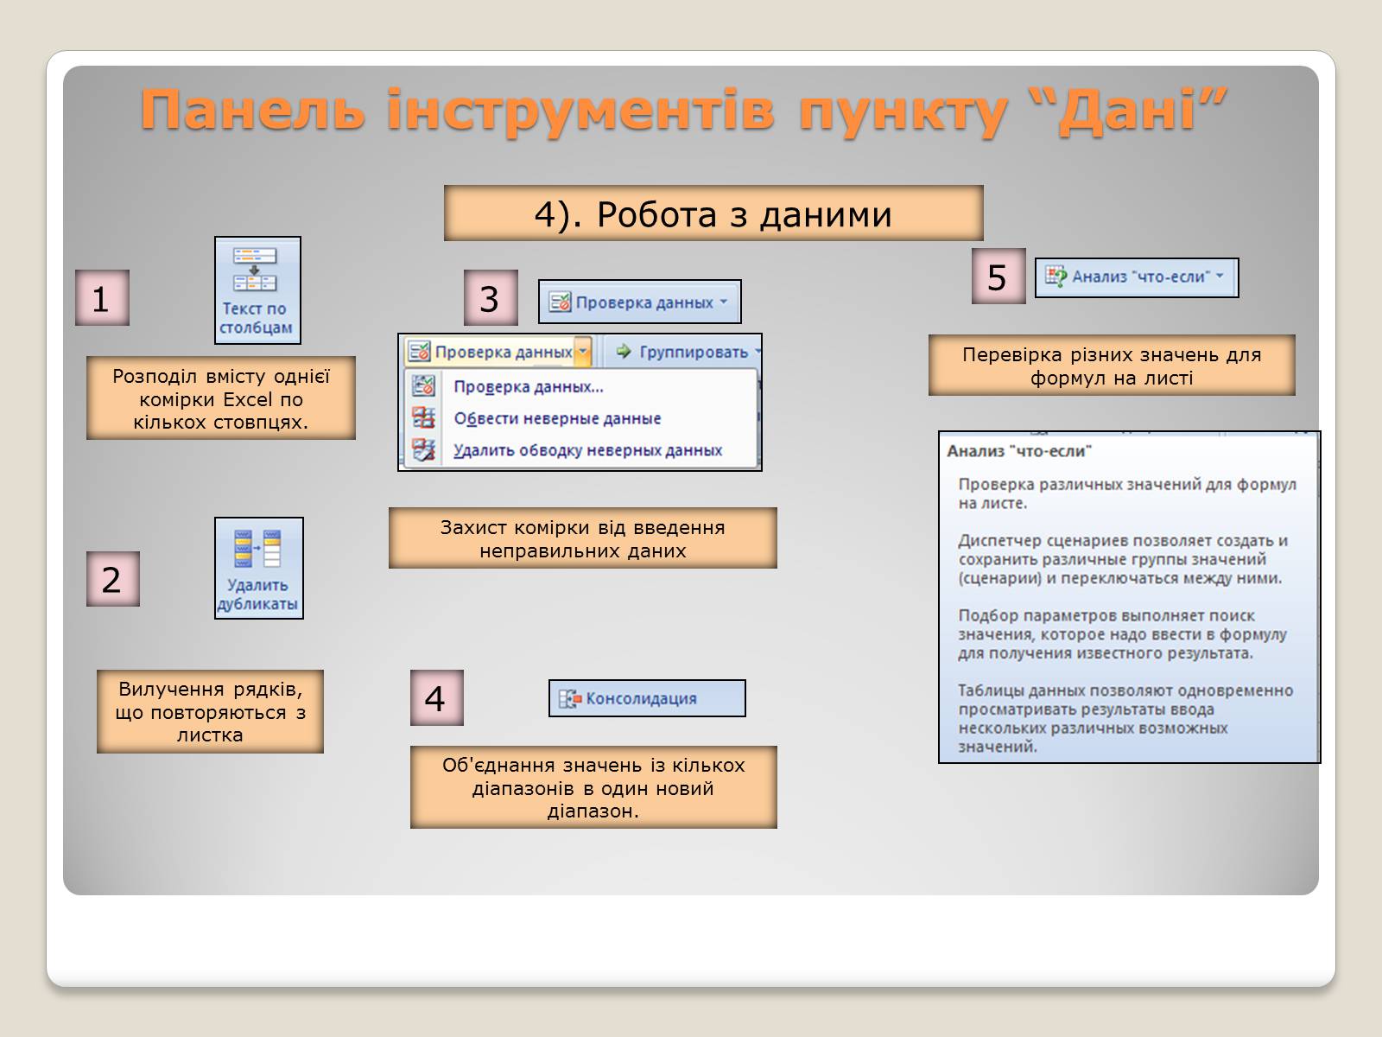1382x1037 pixels.
Task: Click tooltip paragraph starting 'Подбор параметров'
Action: click(x=1122, y=634)
